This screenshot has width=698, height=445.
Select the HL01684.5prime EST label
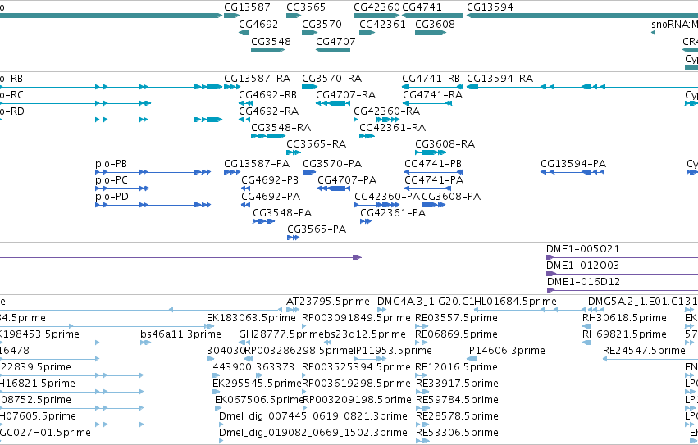[515, 302]
